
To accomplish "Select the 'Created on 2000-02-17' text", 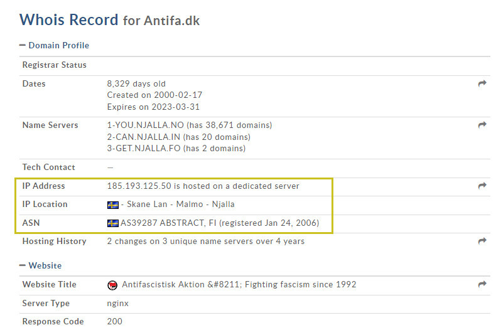I will coord(154,95).
